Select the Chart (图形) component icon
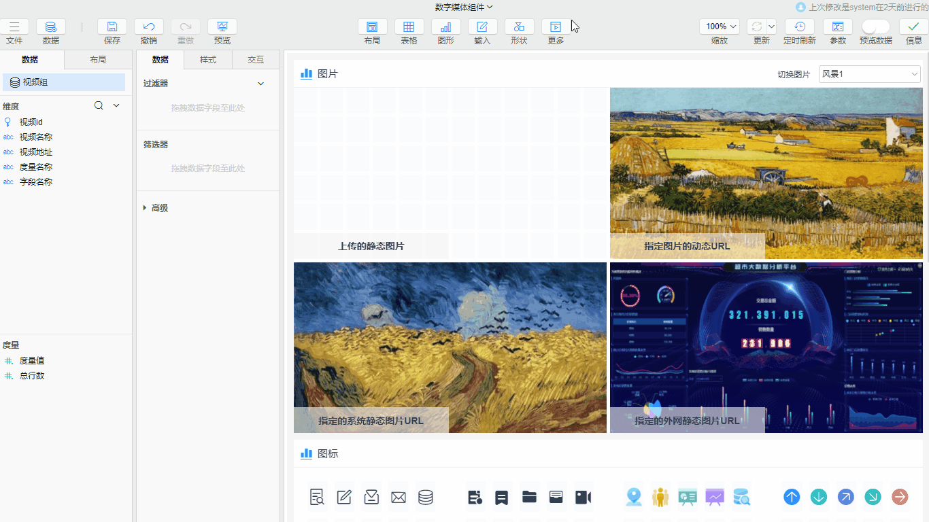929x522 pixels. tap(445, 27)
